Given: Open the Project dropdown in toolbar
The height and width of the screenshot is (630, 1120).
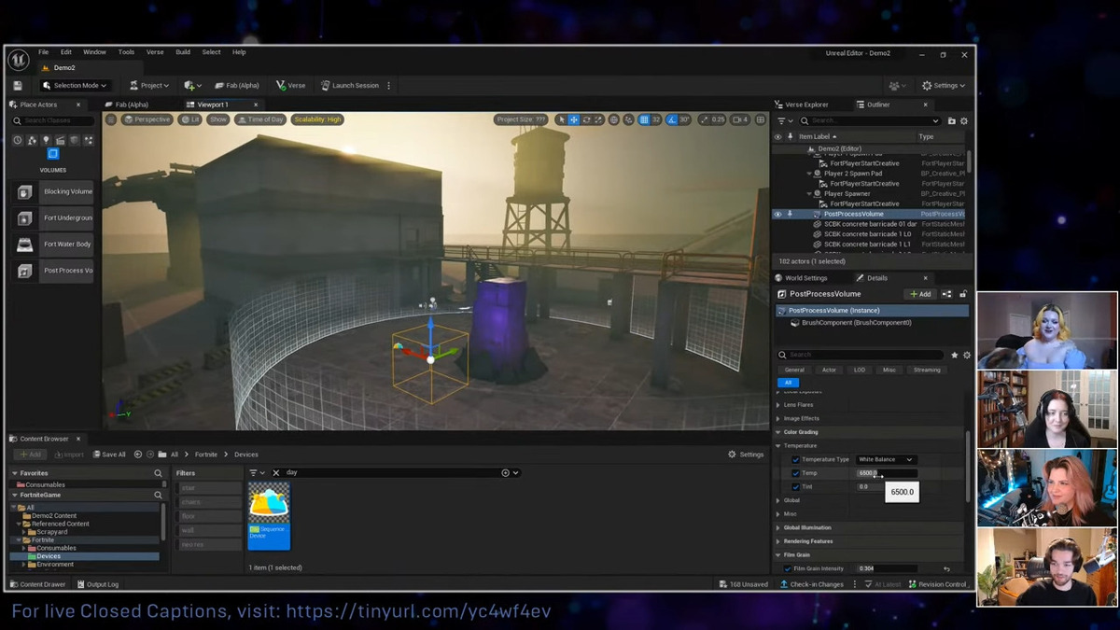Looking at the screenshot, I should (x=149, y=85).
